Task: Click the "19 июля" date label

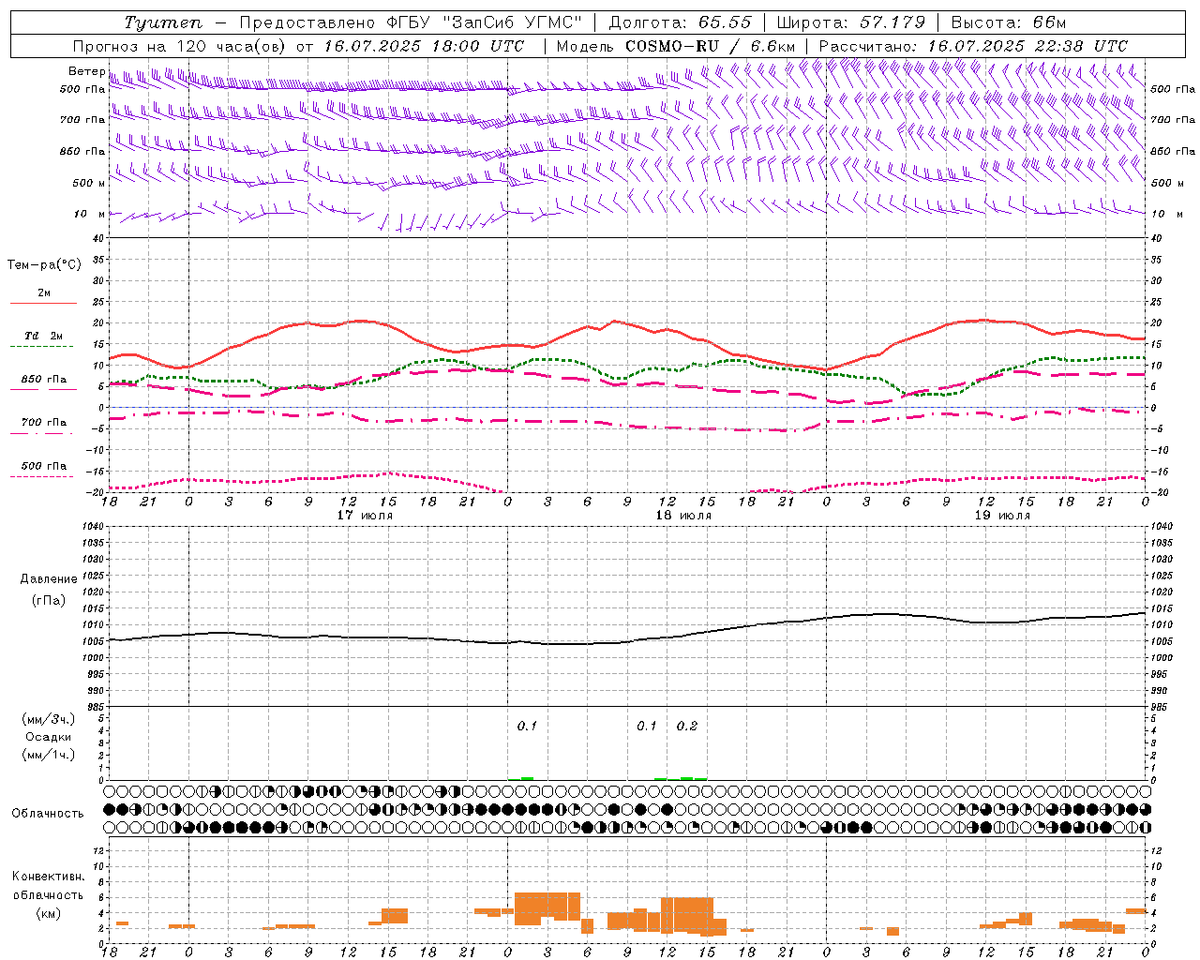Action: (x=1002, y=516)
